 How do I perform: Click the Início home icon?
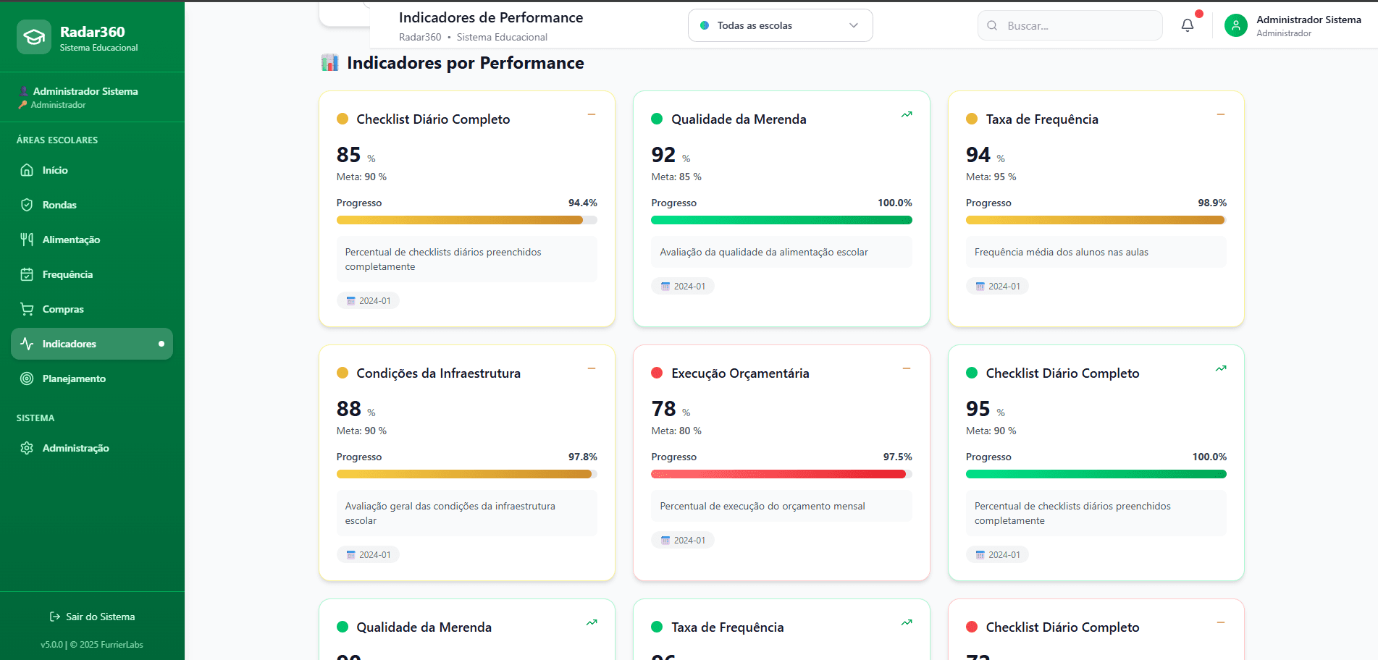coord(27,170)
